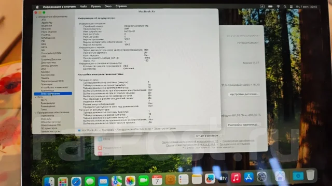
Task: Select Fibre Channel in the sidebar
Action: [49, 32]
